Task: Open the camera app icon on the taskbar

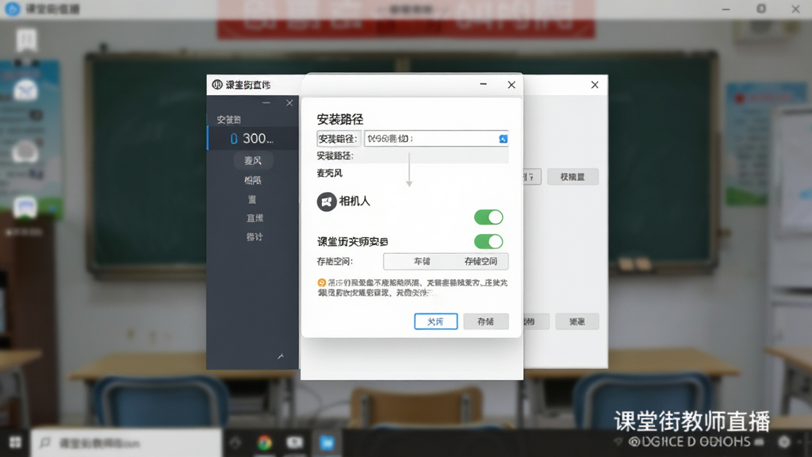Action: point(295,443)
